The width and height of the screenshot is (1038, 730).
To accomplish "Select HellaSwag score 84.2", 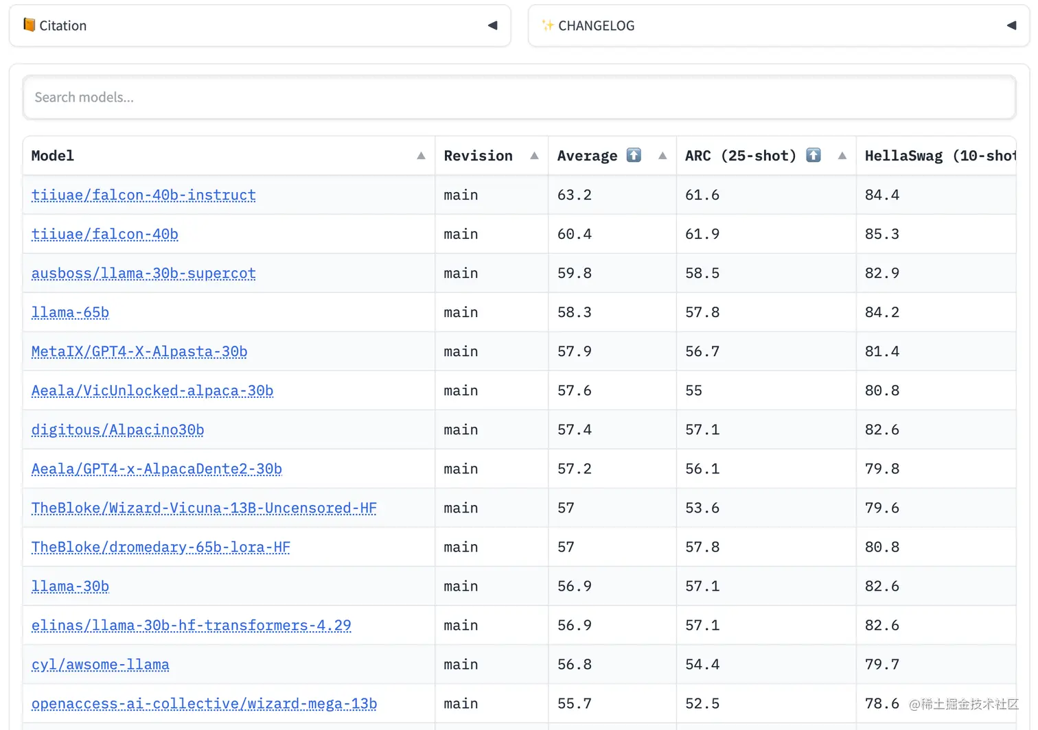I will pos(882,312).
